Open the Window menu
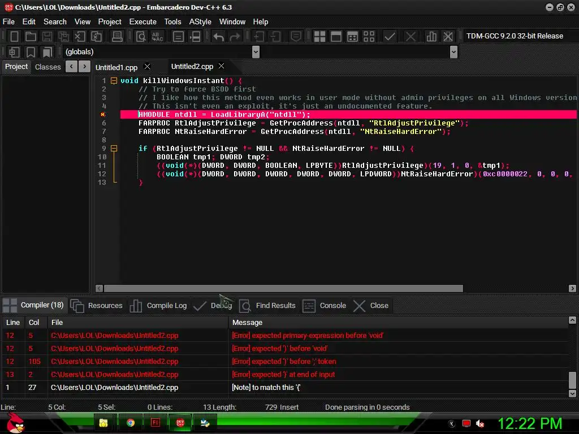Screen dimensions: 579x434 pyautogui.click(x=232, y=22)
